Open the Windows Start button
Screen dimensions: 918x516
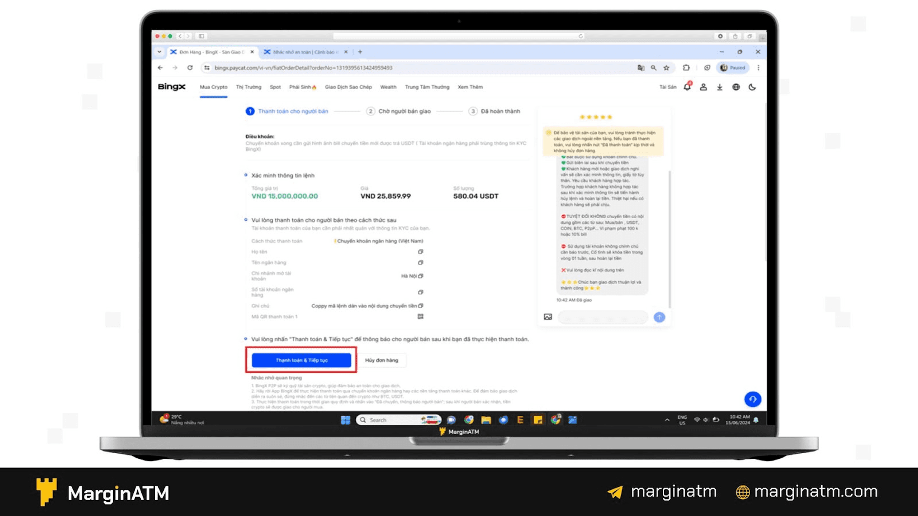pyautogui.click(x=345, y=420)
